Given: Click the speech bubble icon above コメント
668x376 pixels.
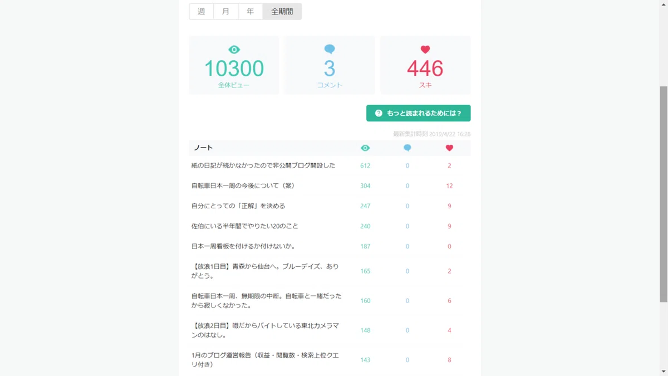Looking at the screenshot, I should point(330,50).
